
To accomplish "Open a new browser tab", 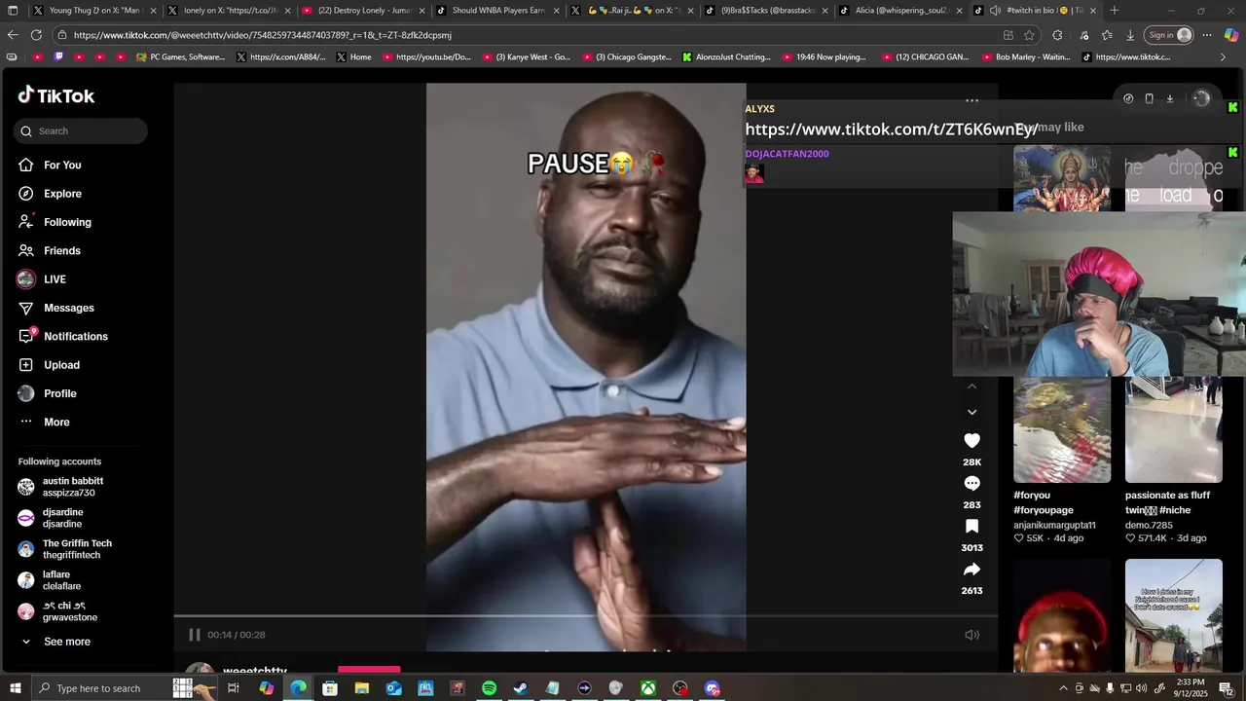I will click(1115, 11).
